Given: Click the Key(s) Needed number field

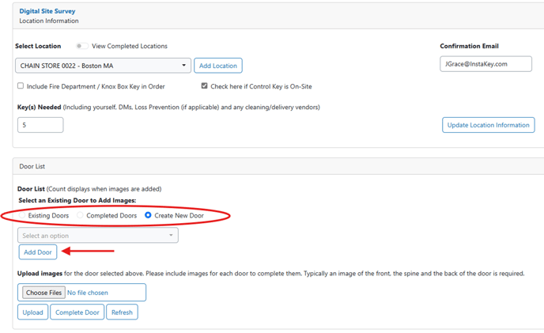Looking at the screenshot, I should pos(40,125).
